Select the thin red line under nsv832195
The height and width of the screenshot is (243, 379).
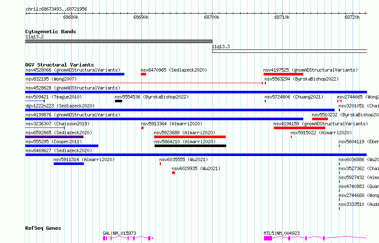coord(144,83)
